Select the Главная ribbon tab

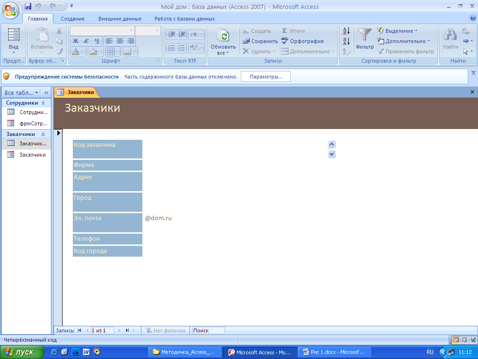38,19
